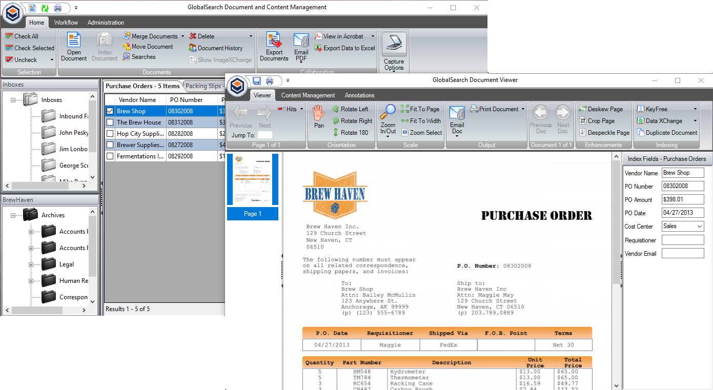This screenshot has width=713, height=390.
Task: Click Rotate 180 in viewer
Action: click(x=350, y=133)
